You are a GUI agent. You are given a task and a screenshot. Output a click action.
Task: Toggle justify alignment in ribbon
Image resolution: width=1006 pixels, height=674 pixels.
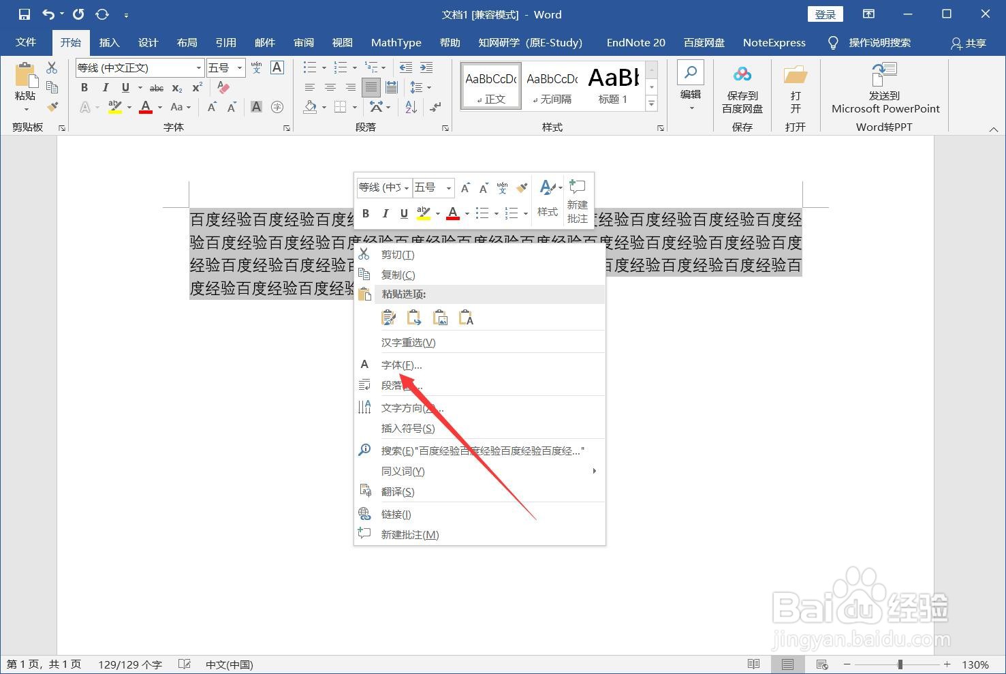tap(371, 87)
